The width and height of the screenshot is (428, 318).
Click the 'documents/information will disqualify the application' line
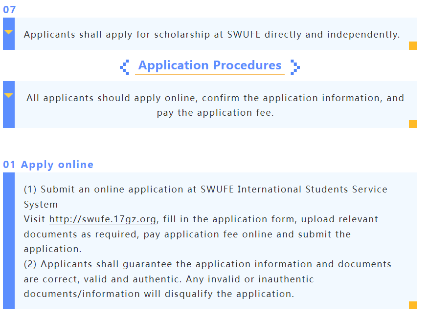coord(159,294)
